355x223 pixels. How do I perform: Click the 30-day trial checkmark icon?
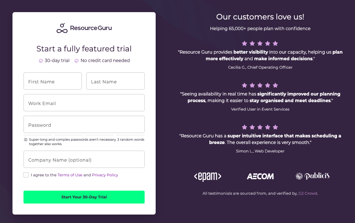click(41, 61)
